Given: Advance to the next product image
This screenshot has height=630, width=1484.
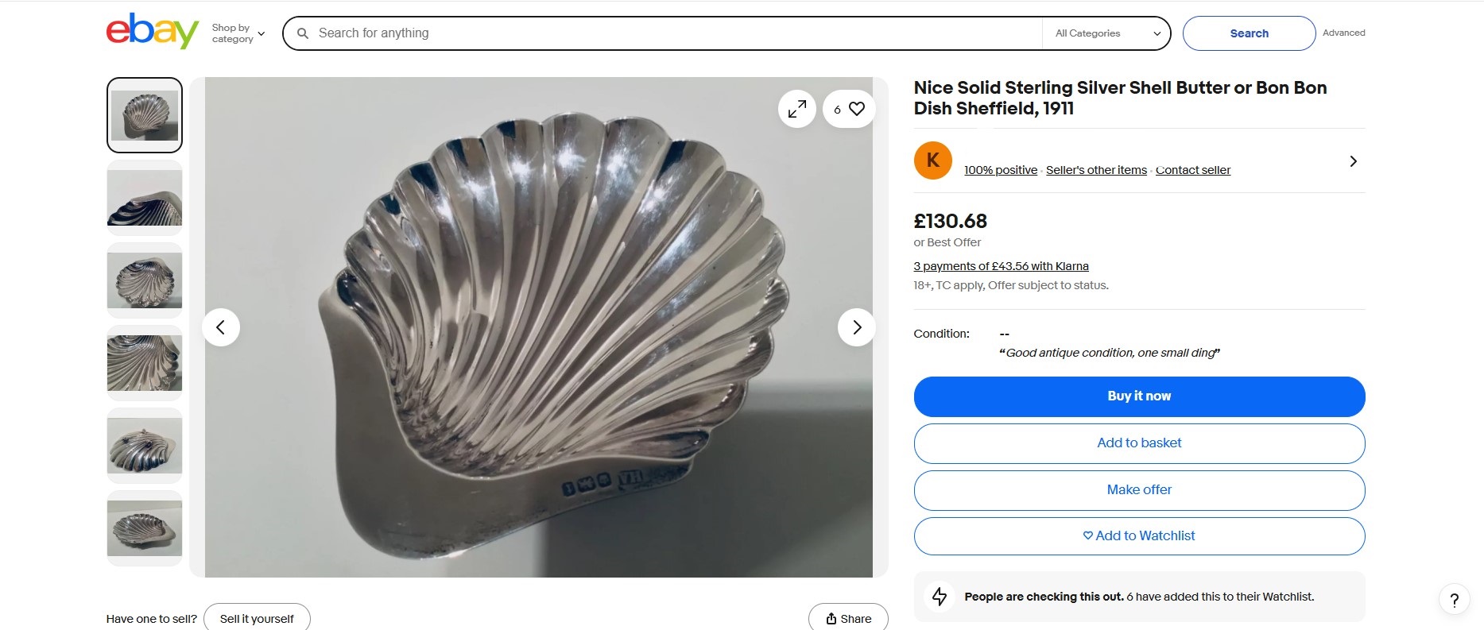Looking at the screenshot, I should tap(856, 327).
